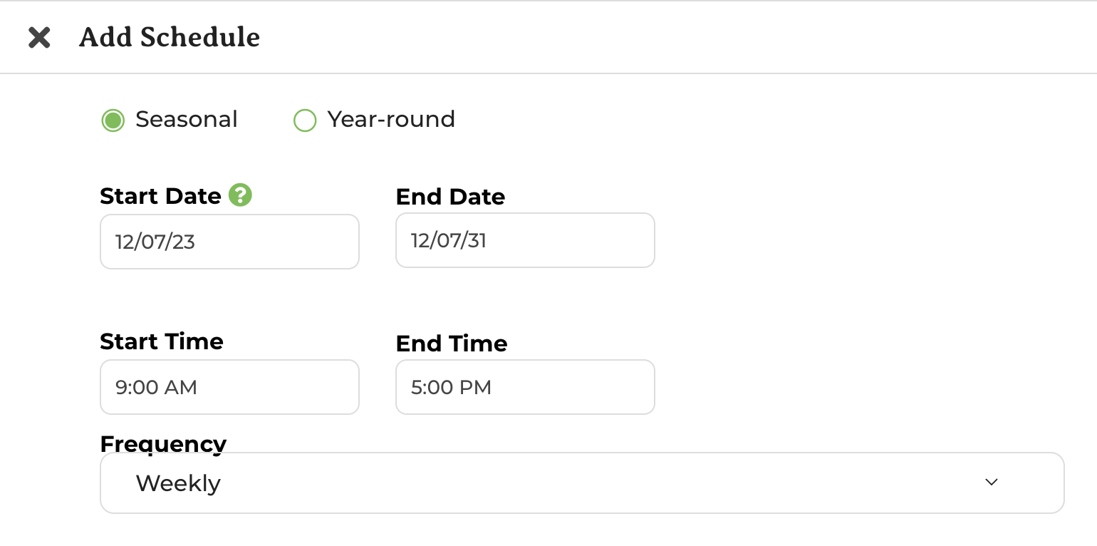Click the End Date label
Viewport: 1097px width, 546px height.
[450, 197]
